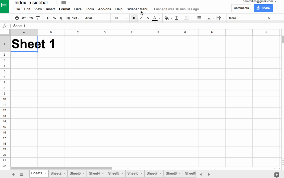Viewport: 284px width, 178px height.
Task: Open the Add-ons menu
Action: [x=104, y=9]
